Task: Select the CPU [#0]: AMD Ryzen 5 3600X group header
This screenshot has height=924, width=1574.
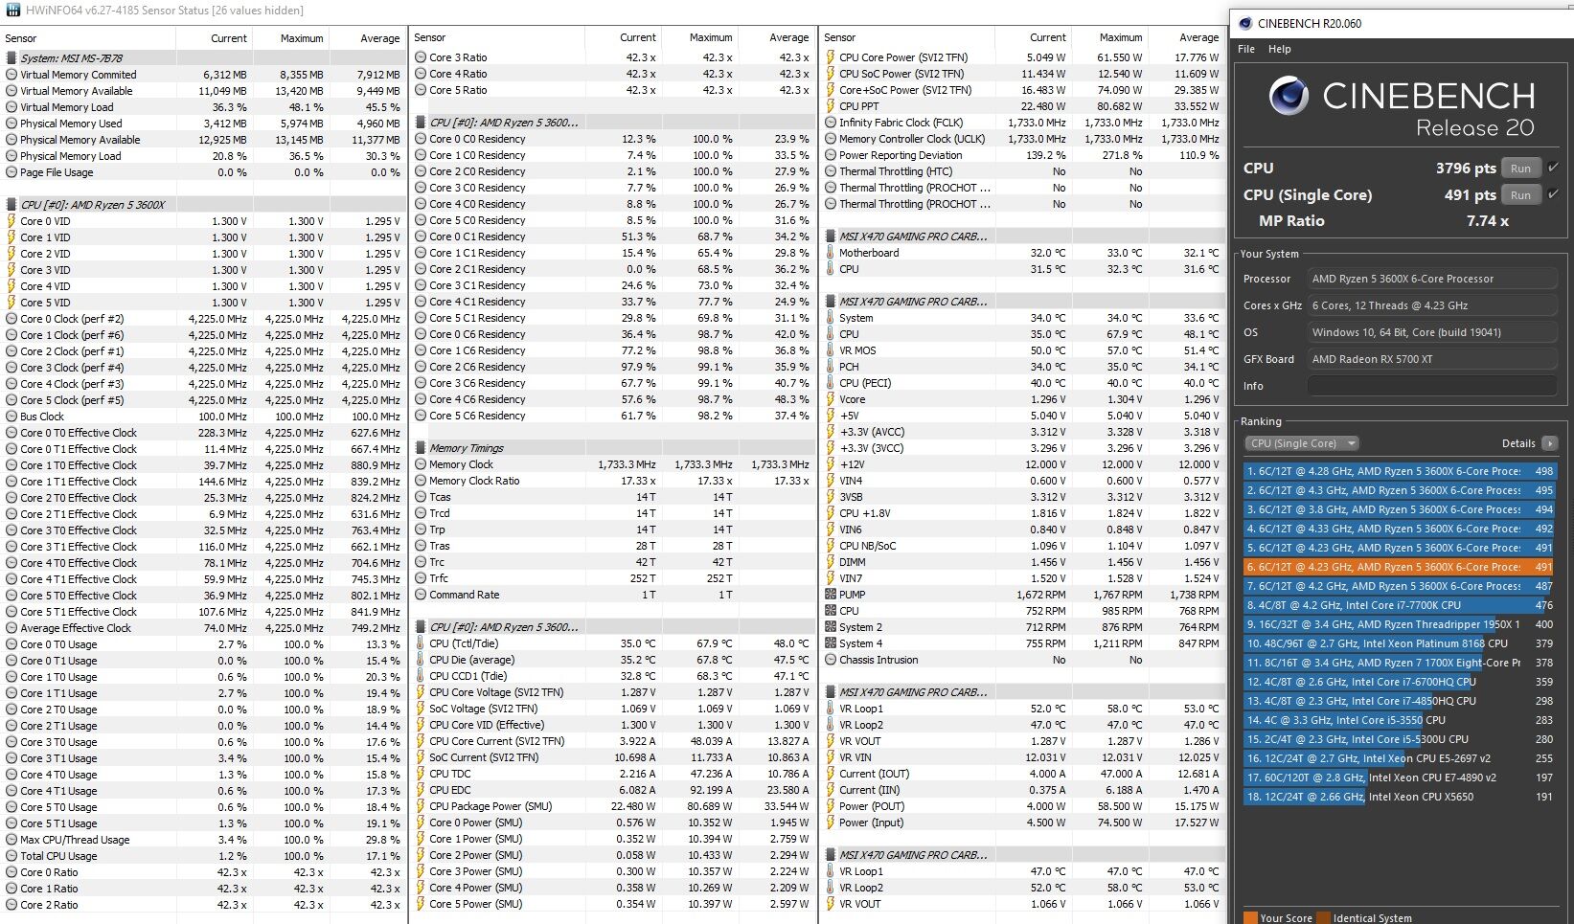Action: click(203, 205)
